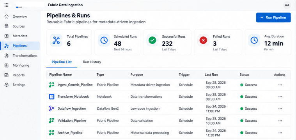Click the Last Run column header

[211, 75]
